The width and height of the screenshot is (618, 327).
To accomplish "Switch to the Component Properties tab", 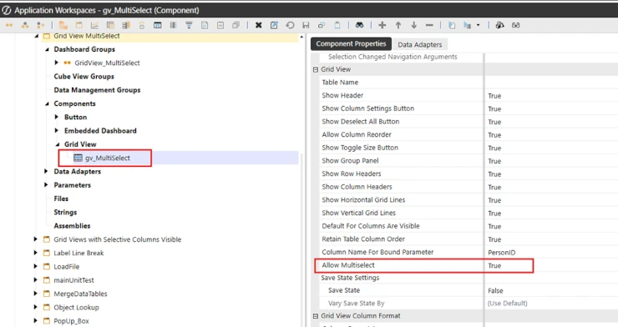I will 351,44.
